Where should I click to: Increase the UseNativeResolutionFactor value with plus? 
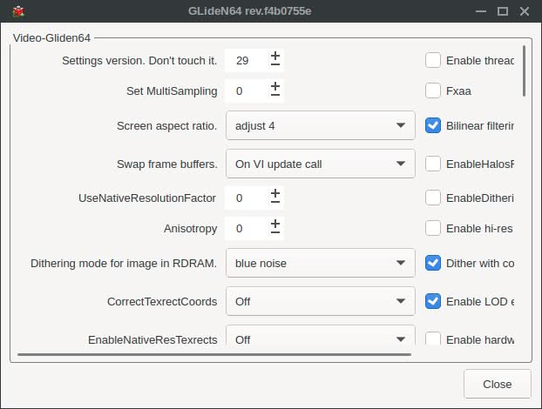click(x=275, y=193)
